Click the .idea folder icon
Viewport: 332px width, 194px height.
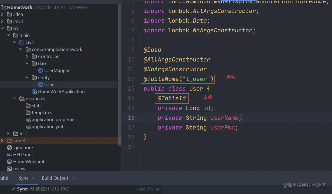point(9,14)
